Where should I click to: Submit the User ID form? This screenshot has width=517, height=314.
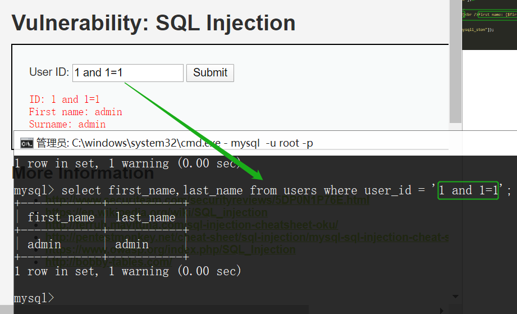pos(210,73)
